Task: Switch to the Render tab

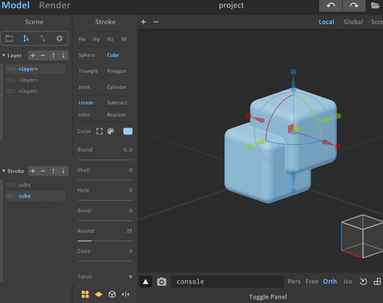Action: point(55,6)
